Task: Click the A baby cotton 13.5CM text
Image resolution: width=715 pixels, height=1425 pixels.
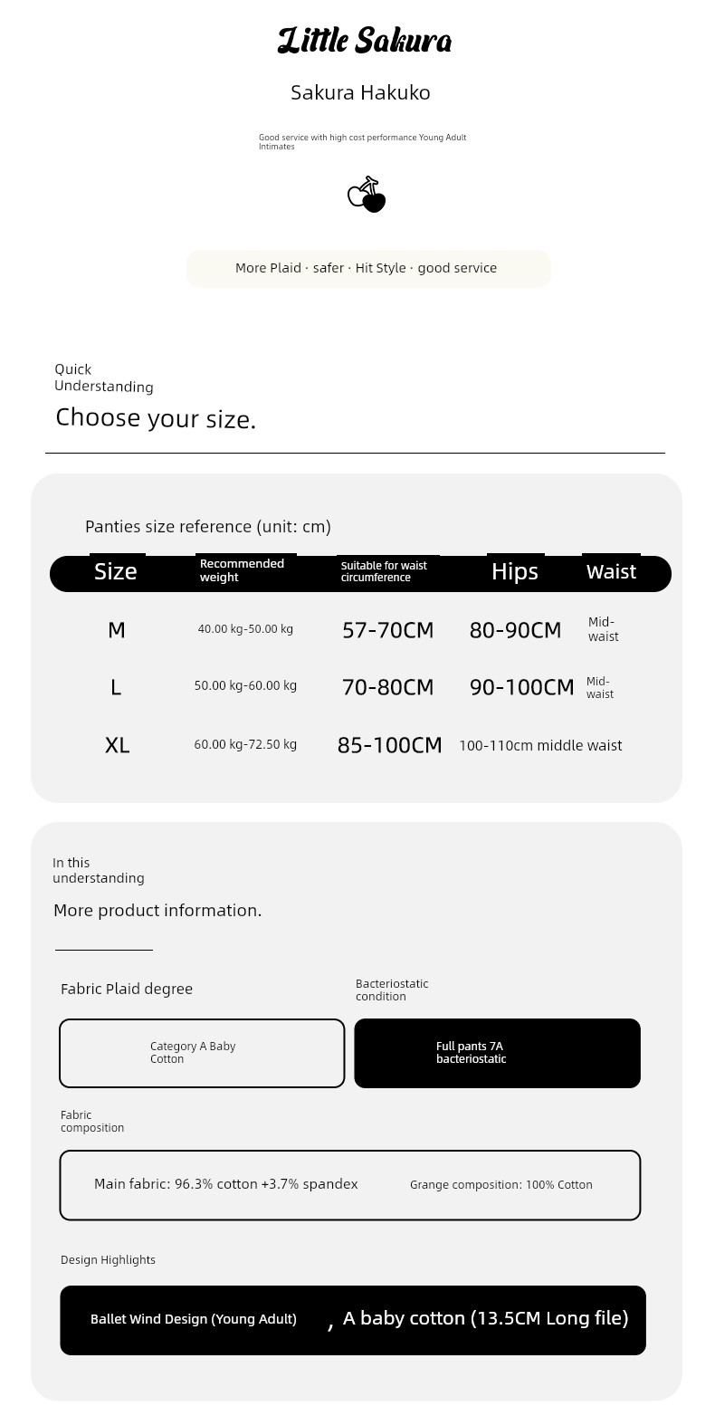Action: (x=485, y=1318)
